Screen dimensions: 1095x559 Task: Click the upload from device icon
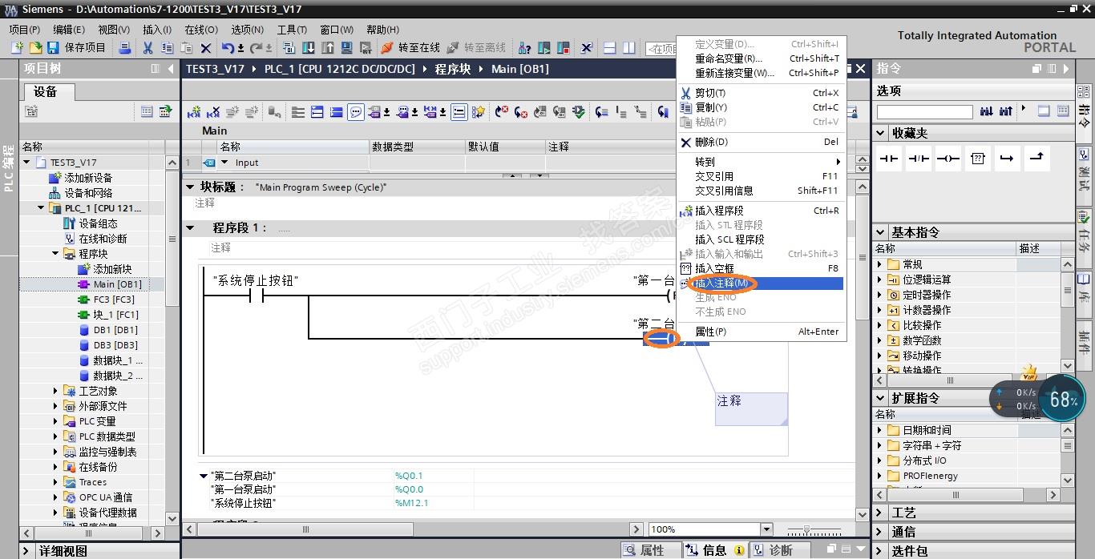328,48
